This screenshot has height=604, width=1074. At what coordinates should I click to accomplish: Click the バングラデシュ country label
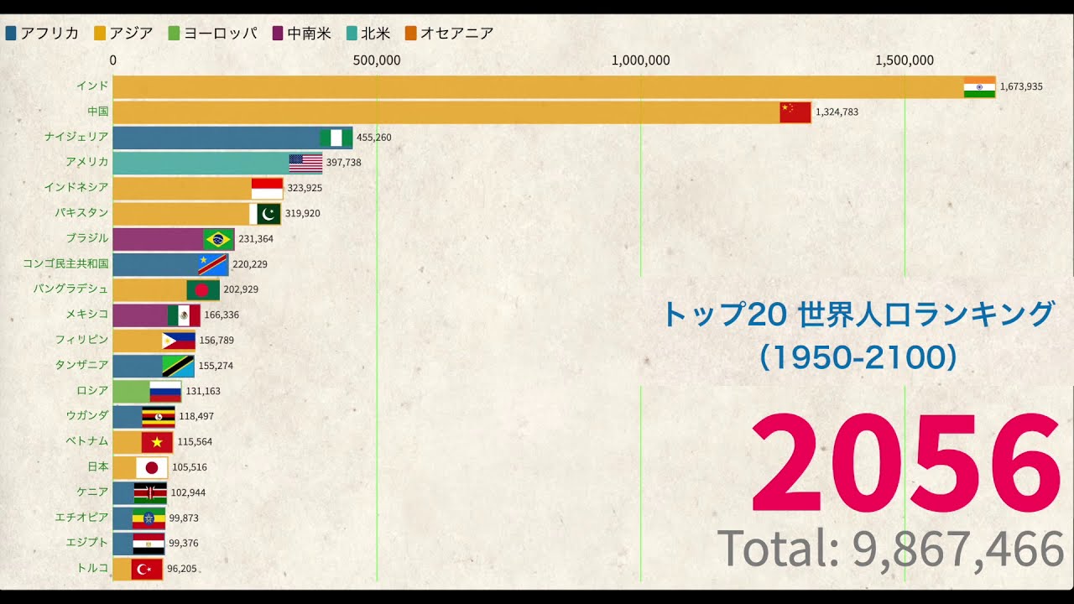[x=70, y=289]
